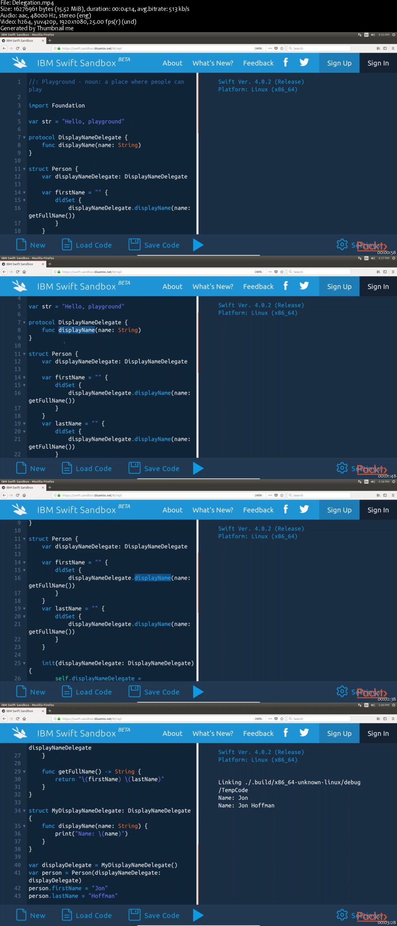This screenshot has height=926, width=397.
Task: Open the Twitter icon in the 00:03:28 frame
Action: (x=304, y=733)
